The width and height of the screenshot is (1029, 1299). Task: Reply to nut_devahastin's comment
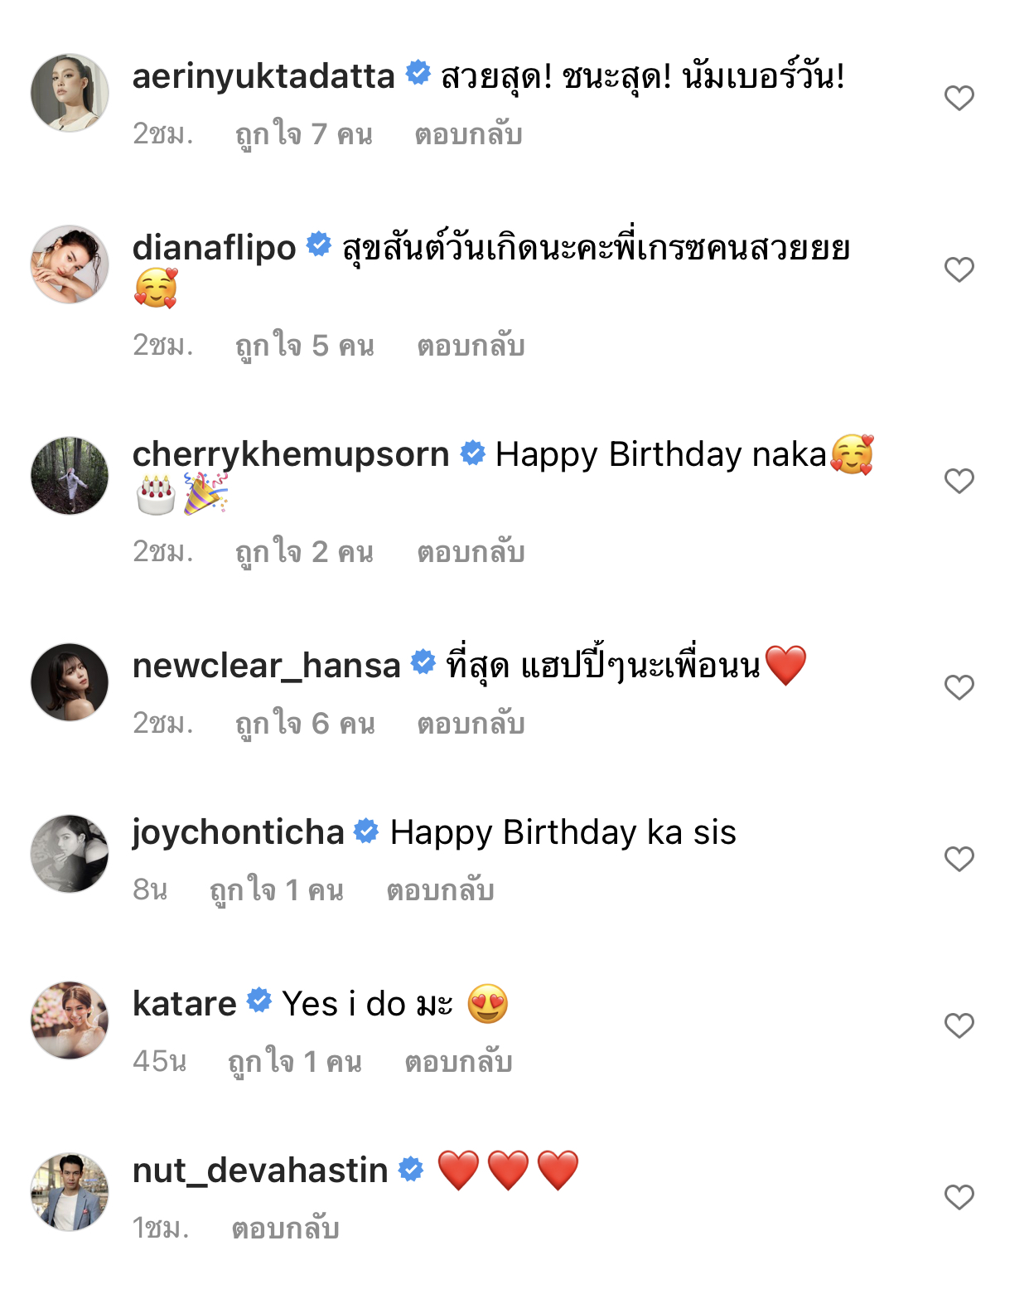coord(285,1229)
